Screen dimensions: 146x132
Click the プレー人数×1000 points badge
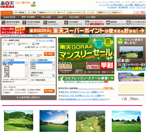tap(93, 65)
